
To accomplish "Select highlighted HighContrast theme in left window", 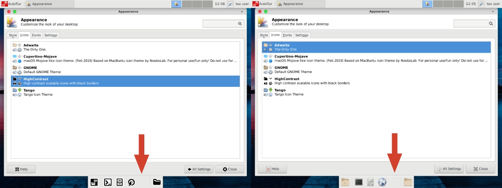I will (x=125, y=81).
